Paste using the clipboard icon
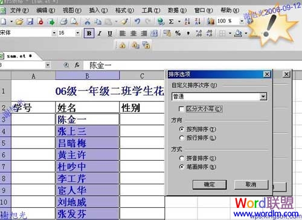 pyautogui.click(x=108, y=21)
